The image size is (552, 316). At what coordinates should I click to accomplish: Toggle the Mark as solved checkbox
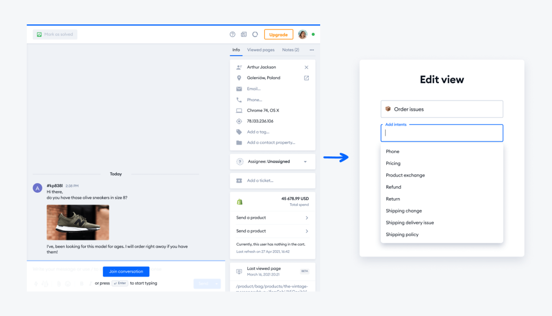pos(39,34)
